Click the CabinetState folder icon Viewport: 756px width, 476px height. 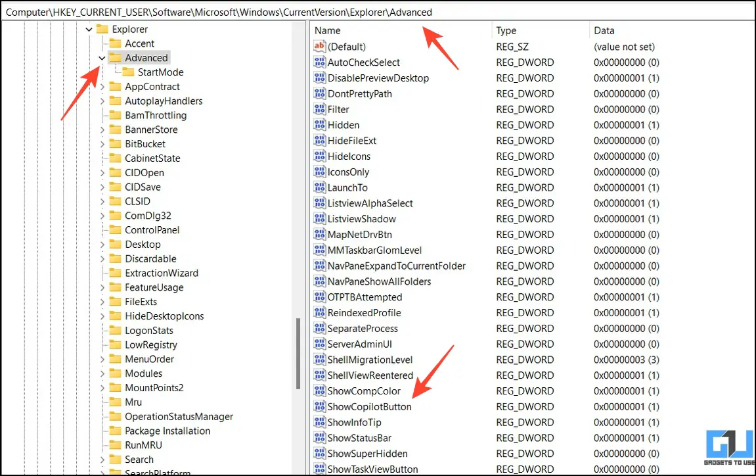pos(115,158)
